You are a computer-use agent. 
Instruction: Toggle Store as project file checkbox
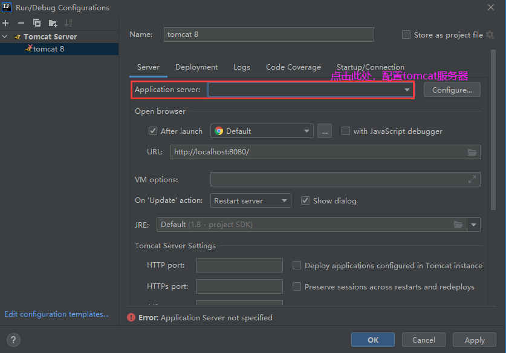point(406,35)
